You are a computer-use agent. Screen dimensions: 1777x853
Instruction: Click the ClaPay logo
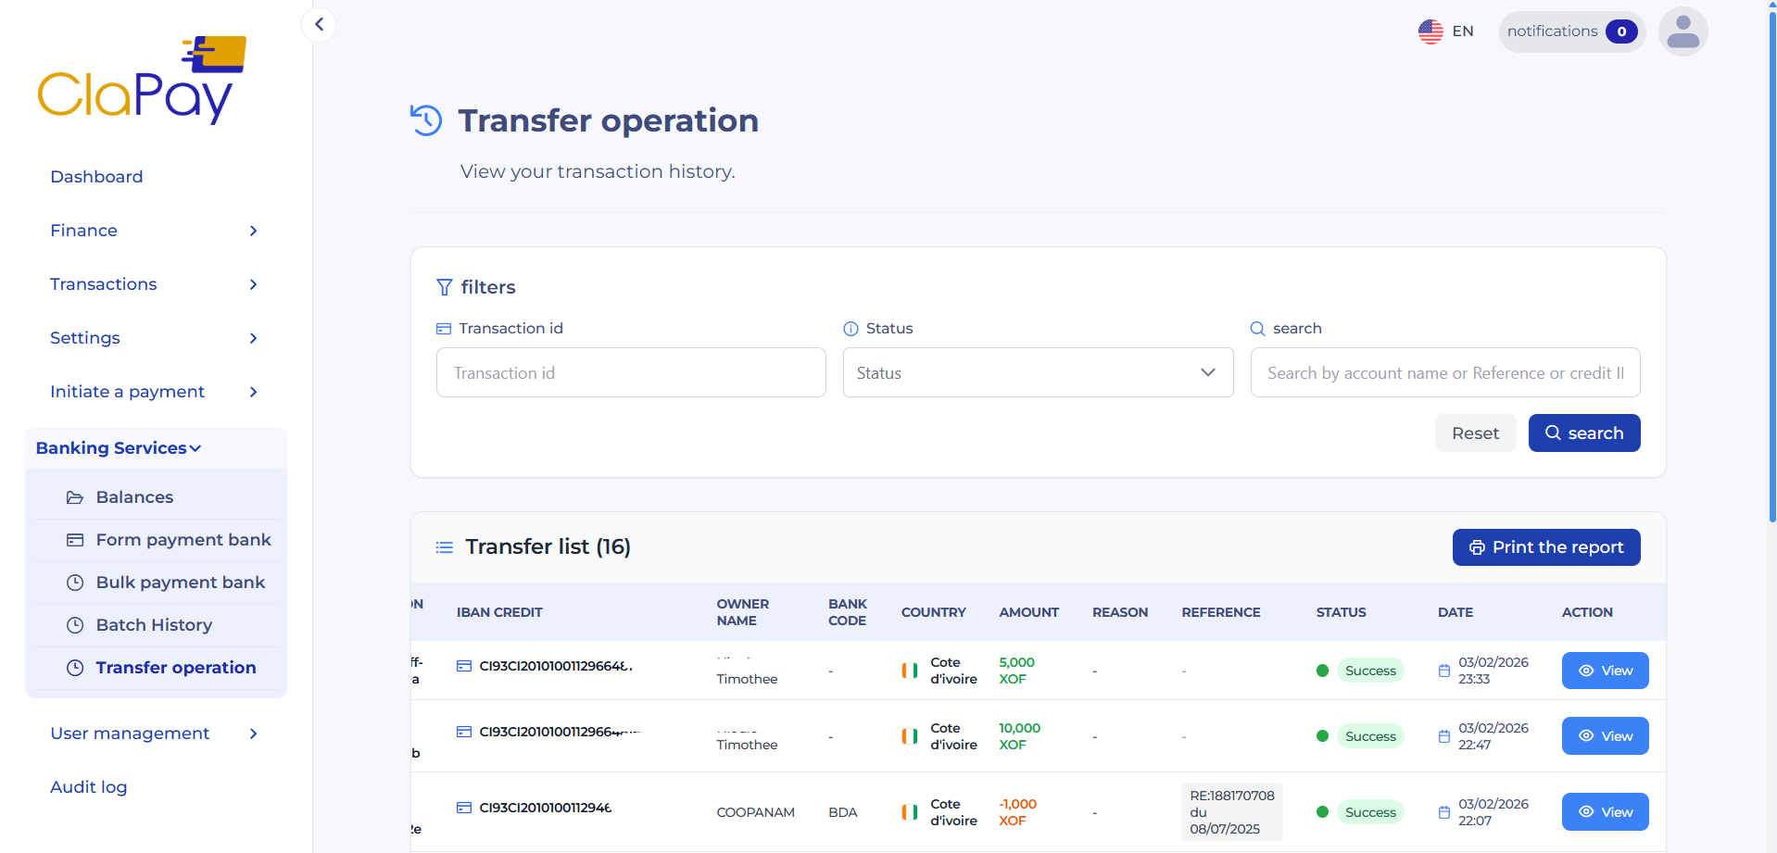[x=141, y=79]
